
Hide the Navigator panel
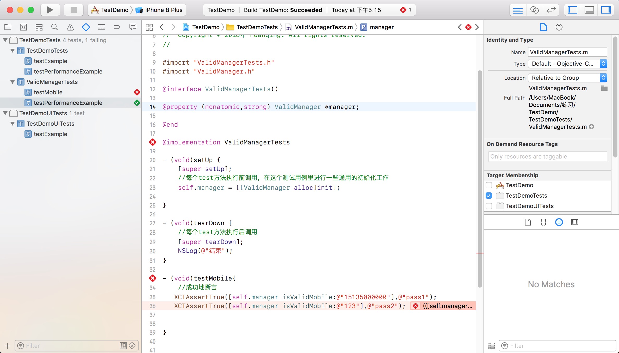[x=573, y=10]
